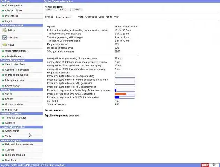Click the bullet icon beside Bugs and features
Screen dimensions: 220x167
[x=3, y=155]
